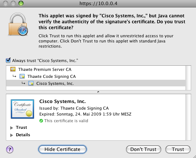Viewport: 196px width, 158px height.
Task: Click the large Certificate Standard image
Action: [x=22, y=109]
